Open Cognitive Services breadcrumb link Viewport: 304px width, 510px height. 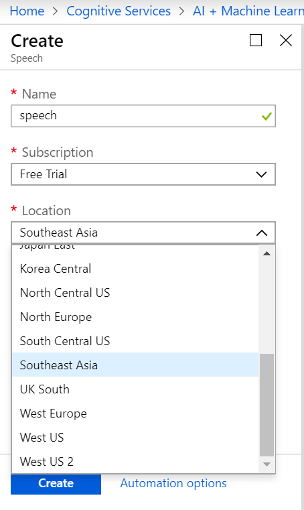(x=119, y=11)
